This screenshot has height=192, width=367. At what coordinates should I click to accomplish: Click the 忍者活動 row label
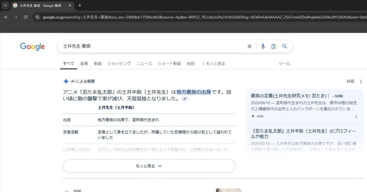71,132
